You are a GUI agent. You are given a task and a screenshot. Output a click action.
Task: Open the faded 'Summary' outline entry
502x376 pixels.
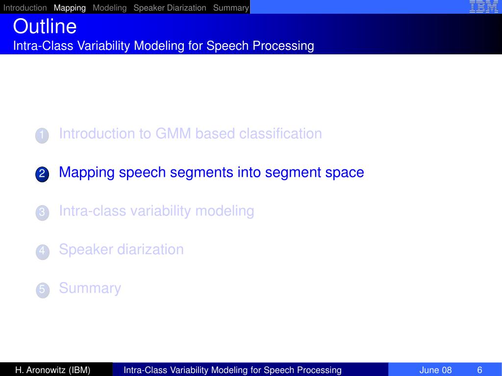pyautogui.click(x=90, y=288)
